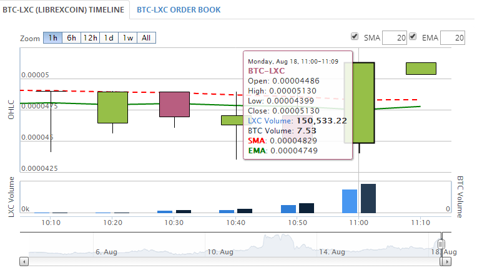477x278 pixels.
Task: Switch to BTC-LXC Order Book tab
Action: click(x=179, y=10)
